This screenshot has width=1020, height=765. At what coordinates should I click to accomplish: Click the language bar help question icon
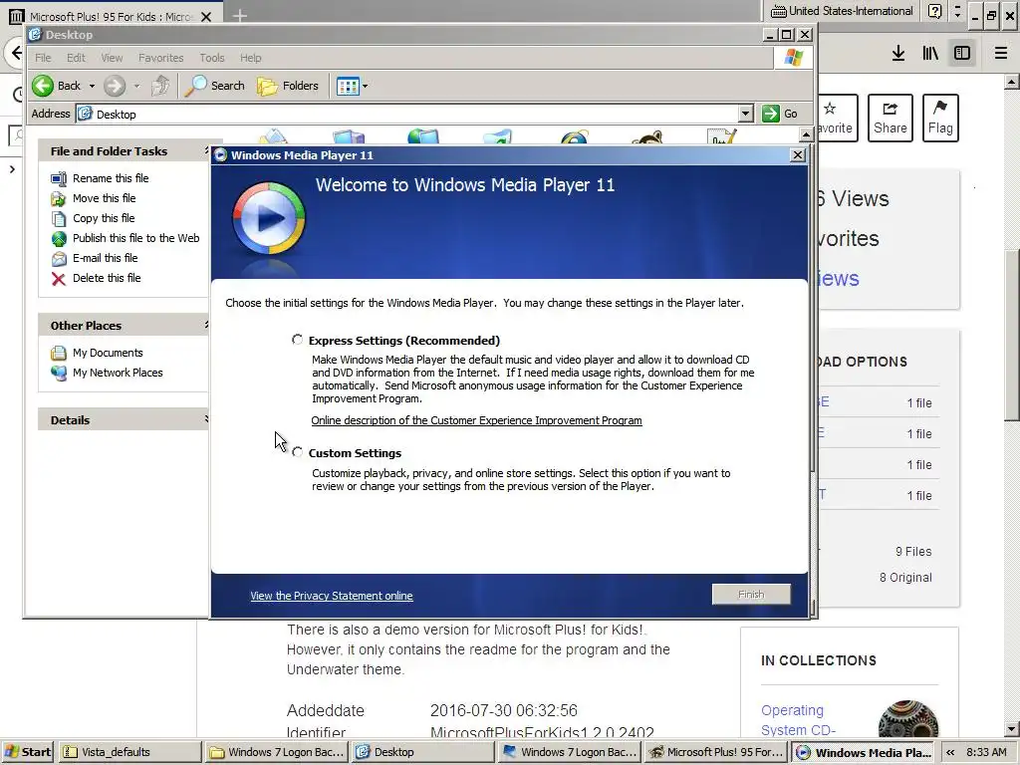[934, 11]
